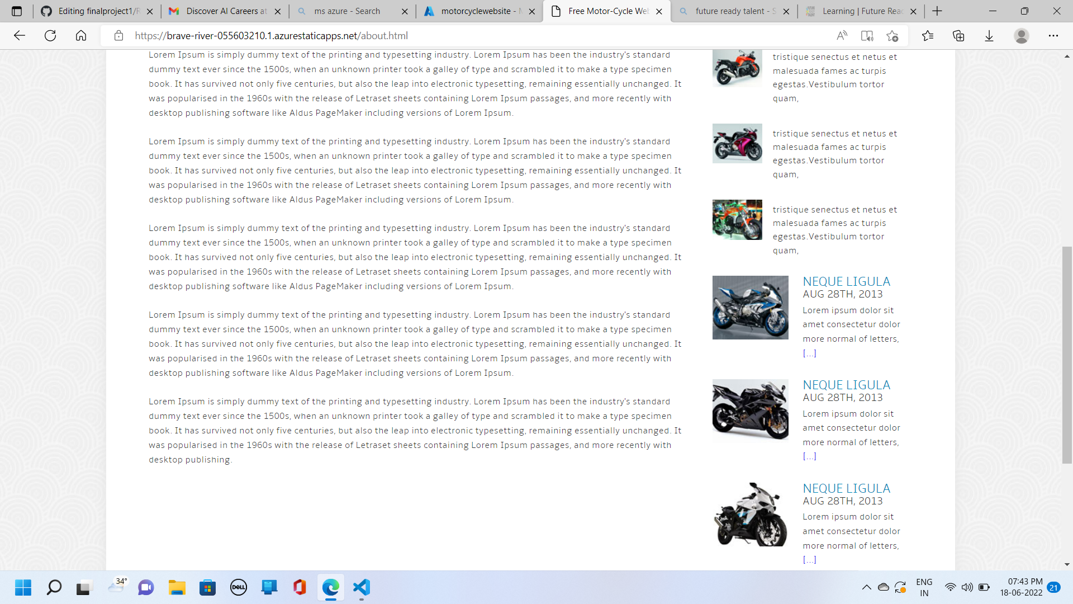Open the first NEQUE LIGULA article link
Image resolution: width=1073 pixels, height=604 pixels.
click(x=846, y=281)
